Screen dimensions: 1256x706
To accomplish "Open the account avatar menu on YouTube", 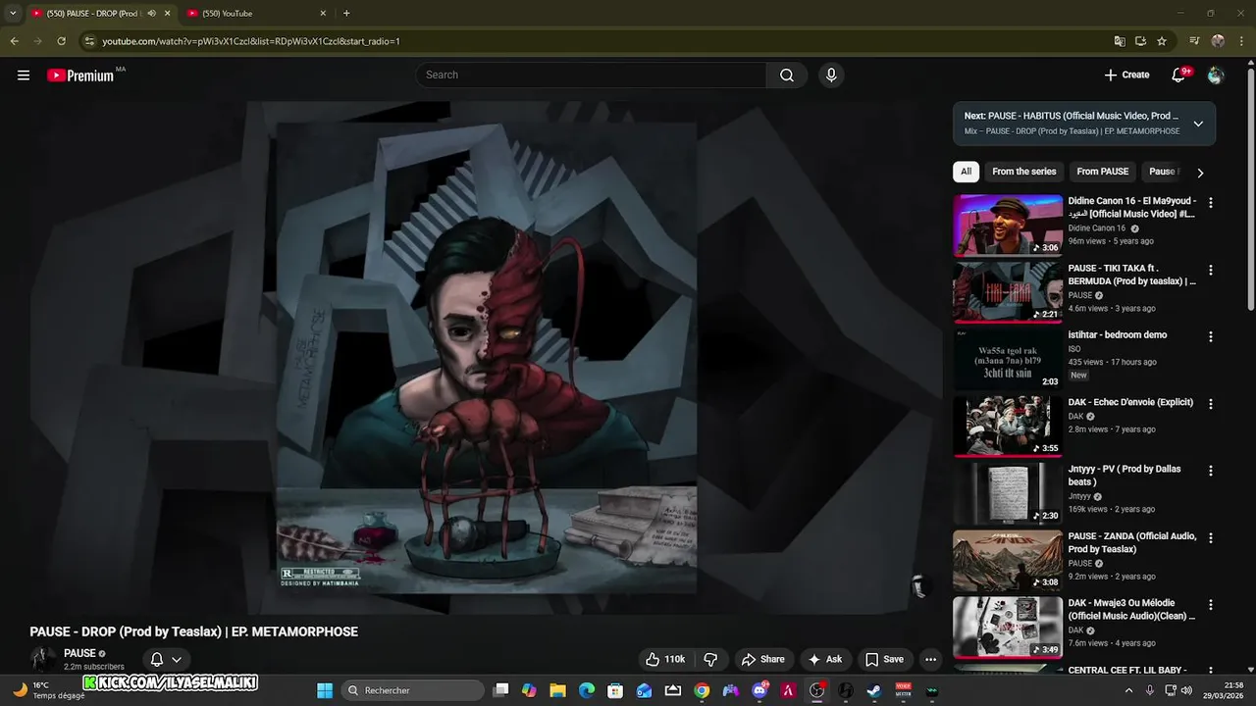I will 1216,76.
